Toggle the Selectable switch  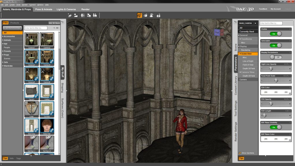tap(276, 45)
